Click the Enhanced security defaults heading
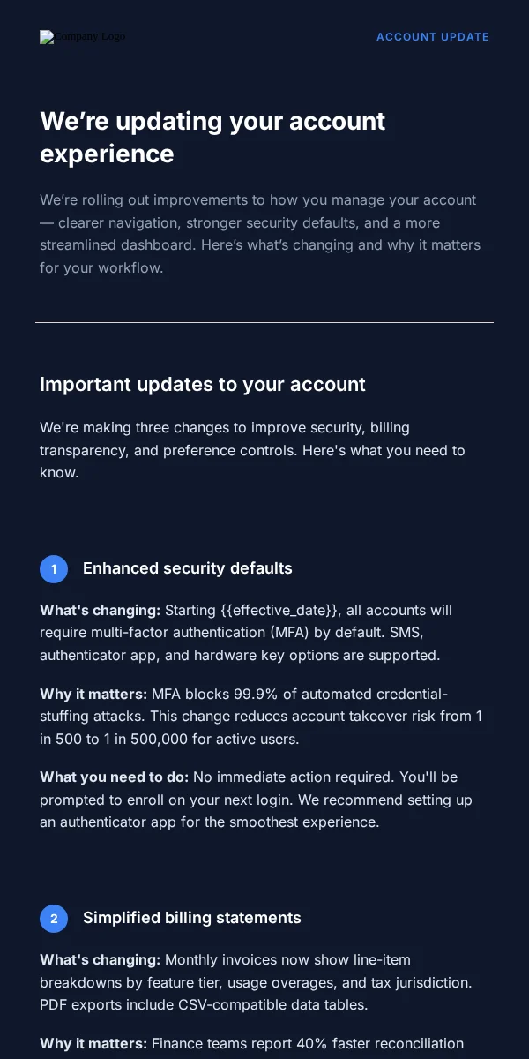Viewport: 529px width, 1059px height. point(188,568)
